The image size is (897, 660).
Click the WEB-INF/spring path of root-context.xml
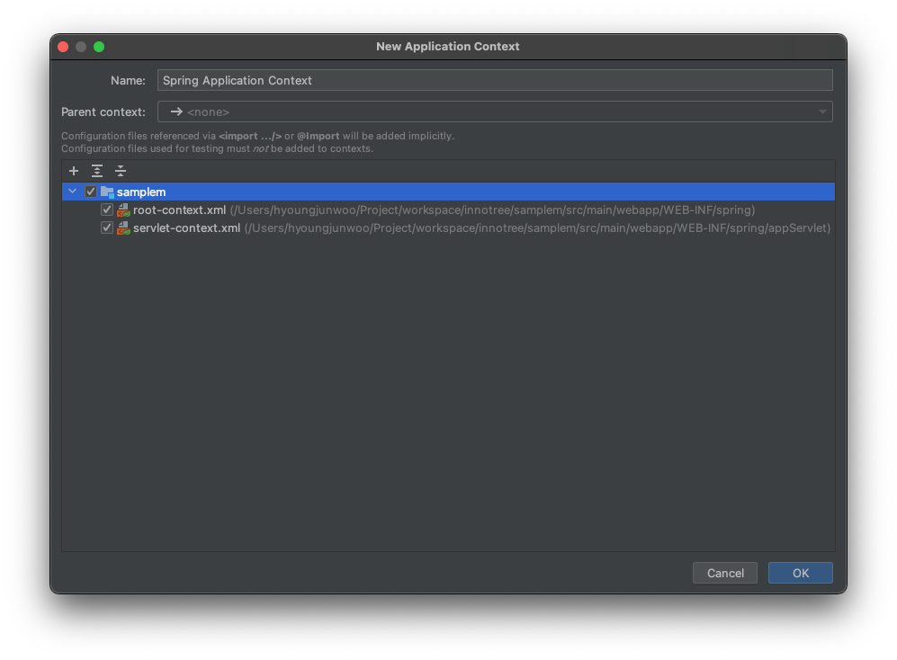pyautogui.click(x=492, y=210)
